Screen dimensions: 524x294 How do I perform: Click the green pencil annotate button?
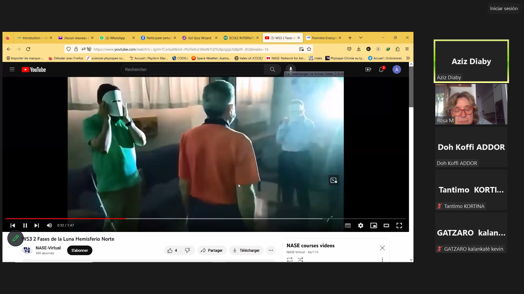[x=16, y=238]
